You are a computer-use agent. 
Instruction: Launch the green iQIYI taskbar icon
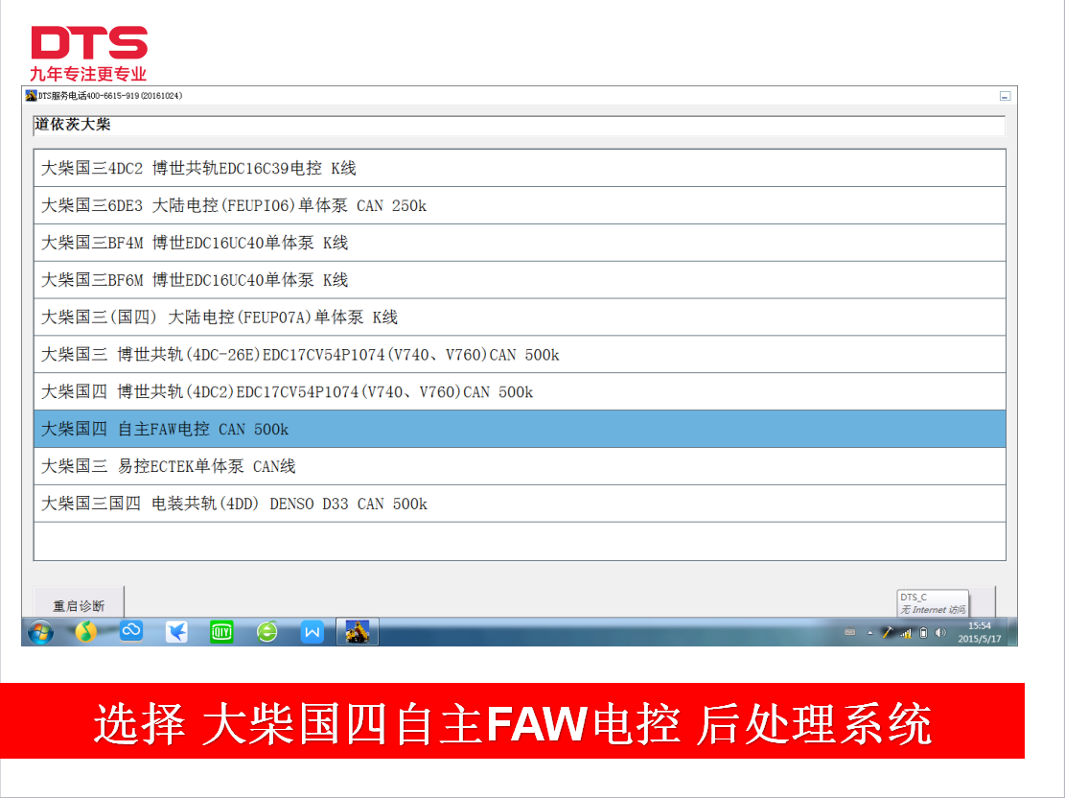221,632
